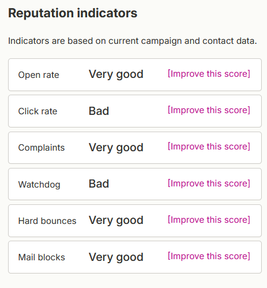Image resolution: width=267 pixels, height=288 pixels.
Task: Select the Complaints label
Action: [42, 148]
